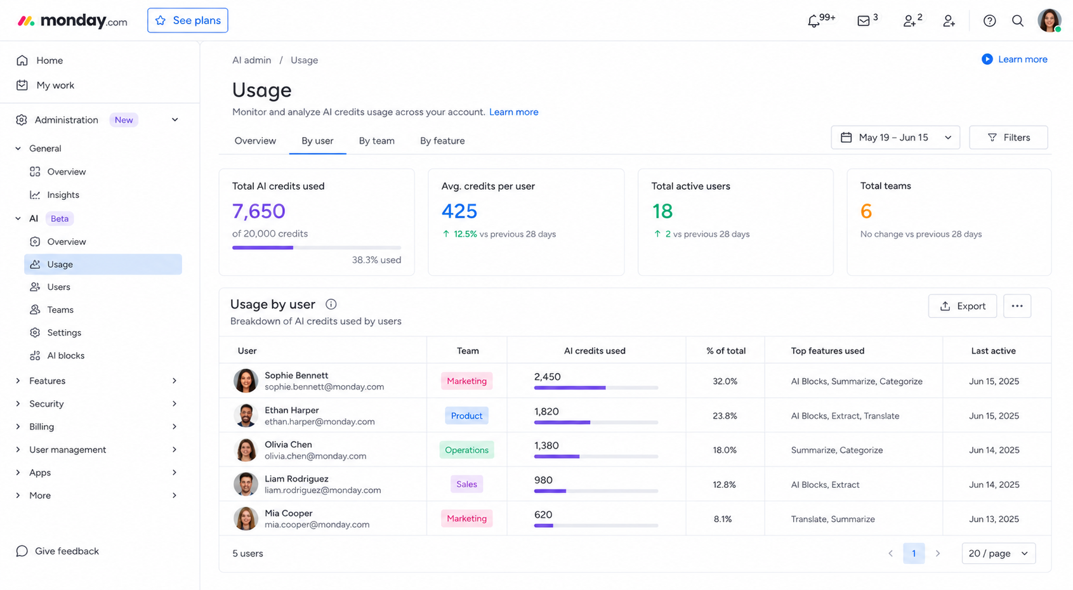This screenshot has width=1073, height=590.
Task: Click the Administration gear icon
Action: 22,120
